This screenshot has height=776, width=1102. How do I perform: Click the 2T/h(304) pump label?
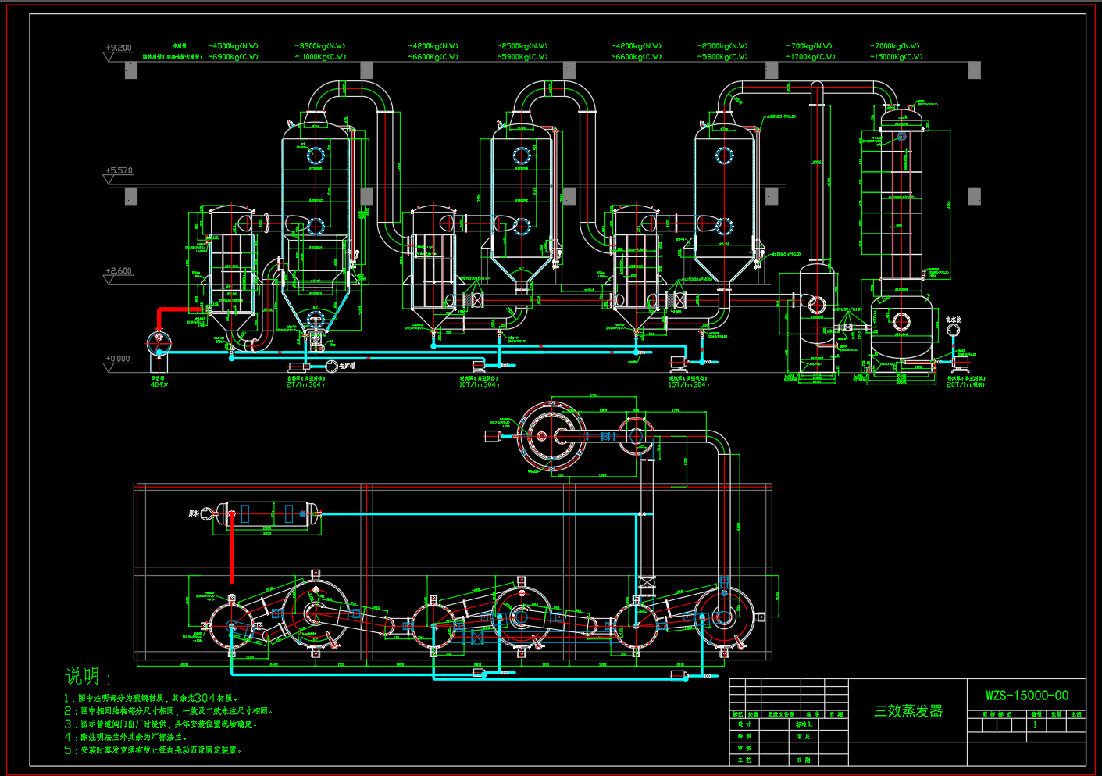click(305, 384)
